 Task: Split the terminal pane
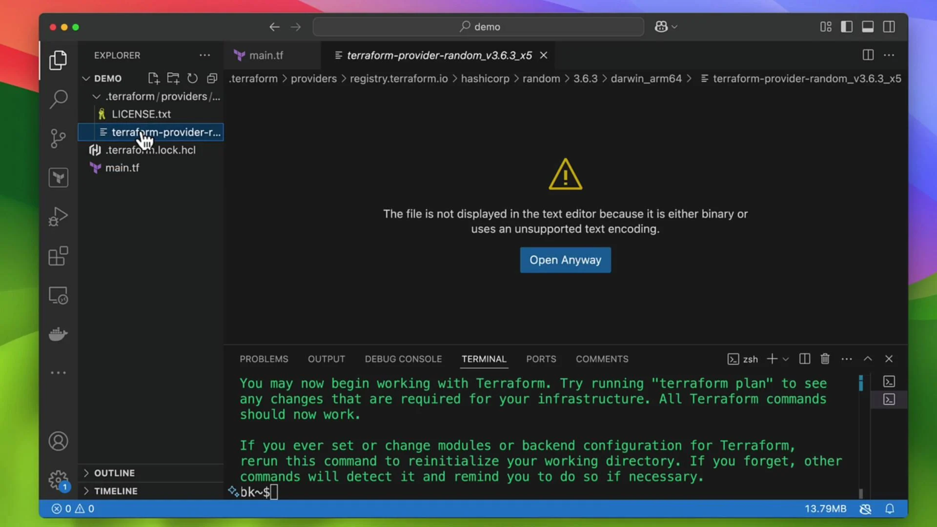(x=804, y=359)
